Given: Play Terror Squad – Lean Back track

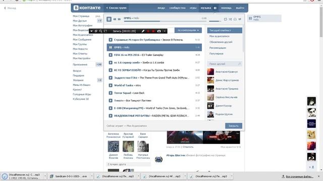Looking at the screenshot, I should [x=111, y=93].
